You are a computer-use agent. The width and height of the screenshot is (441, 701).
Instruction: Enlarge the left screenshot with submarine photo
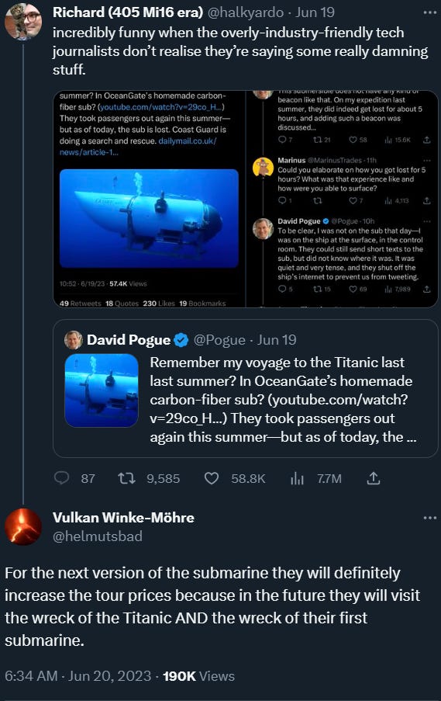(149, 199)
